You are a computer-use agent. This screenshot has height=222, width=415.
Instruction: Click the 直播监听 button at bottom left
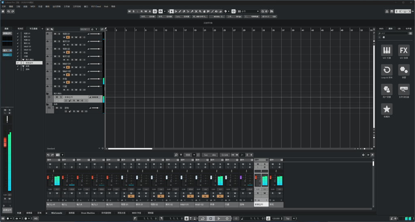[7, 210]
